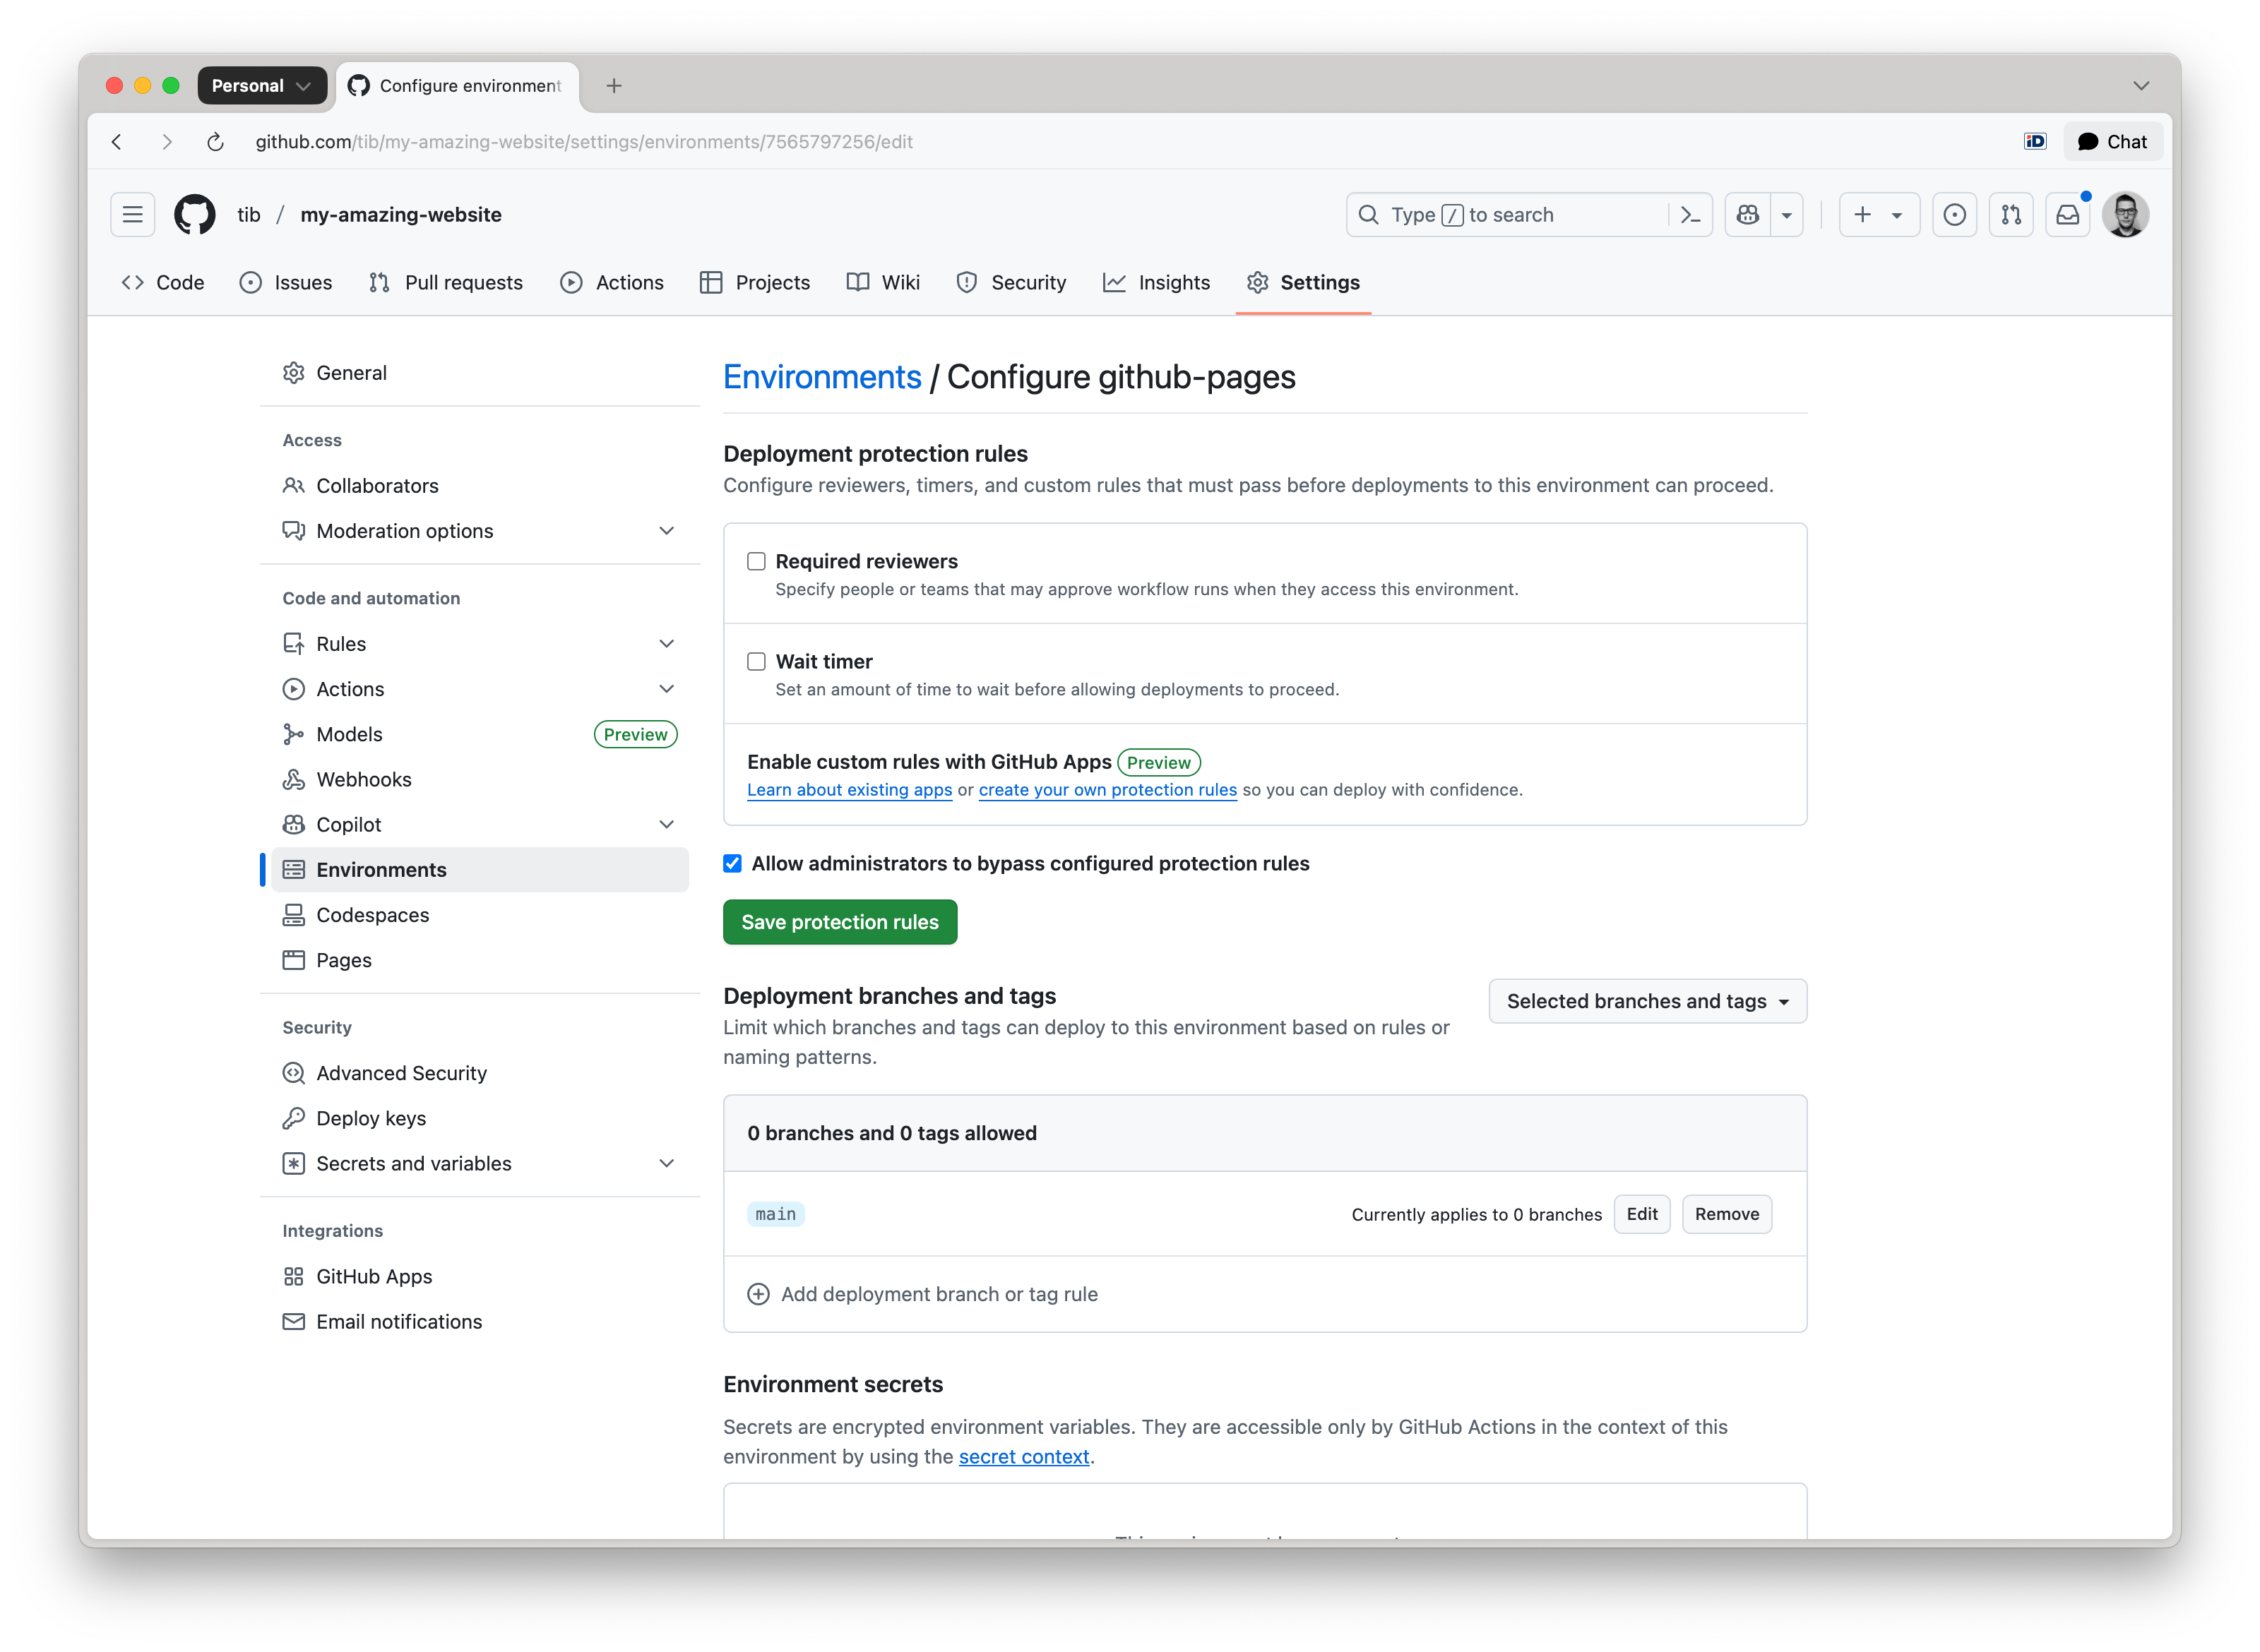Click the Collaborators people icon
The height and width of the screenshot is (1652, 2260).
point(293,486)
